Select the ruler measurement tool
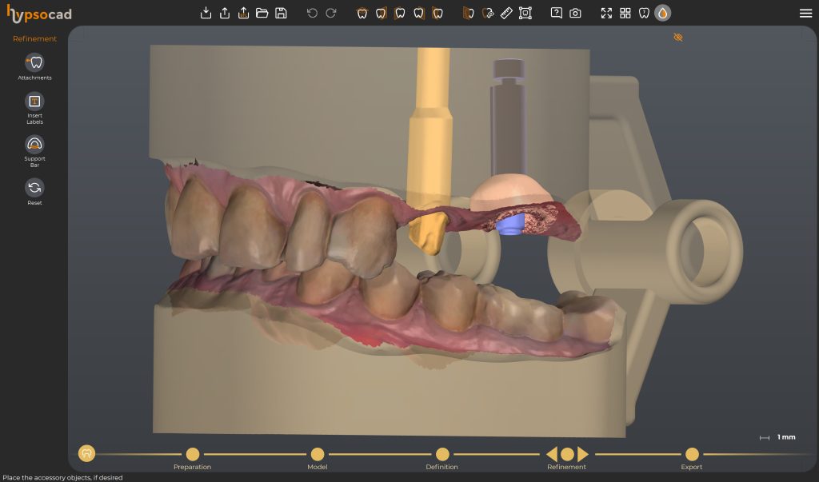This screenshot has height=482, width=819. click(506, 13)
